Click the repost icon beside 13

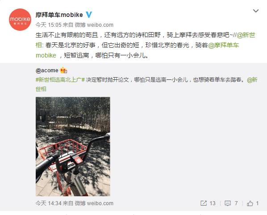tap(204, 203)
